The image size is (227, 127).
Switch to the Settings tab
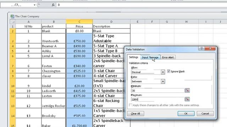pyautogui.click(x=133, y=57)
